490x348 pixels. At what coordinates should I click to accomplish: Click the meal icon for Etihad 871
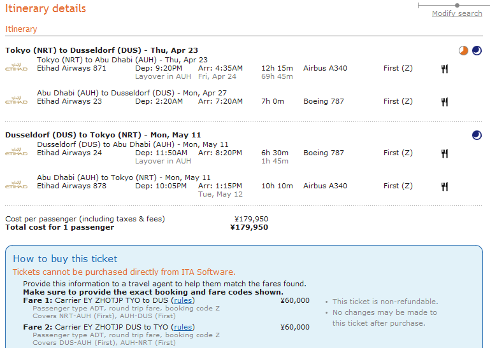coord(445,69)
